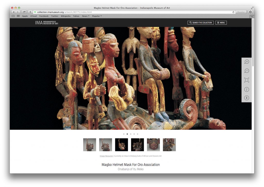Screen dimensions: 264x187
Task: Open the Image Resources link
Action: tap(106, 156)
